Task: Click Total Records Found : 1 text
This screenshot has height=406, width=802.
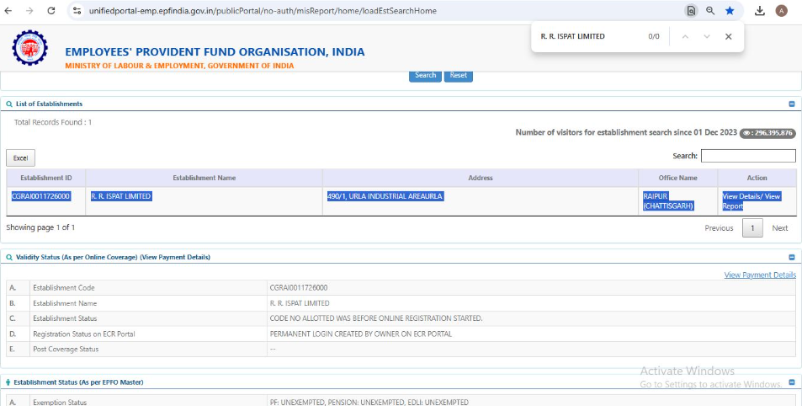Action: [x=53, y=122]
